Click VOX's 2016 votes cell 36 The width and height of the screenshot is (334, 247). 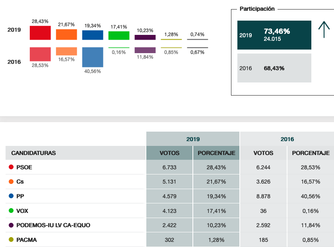click(263, 211)
